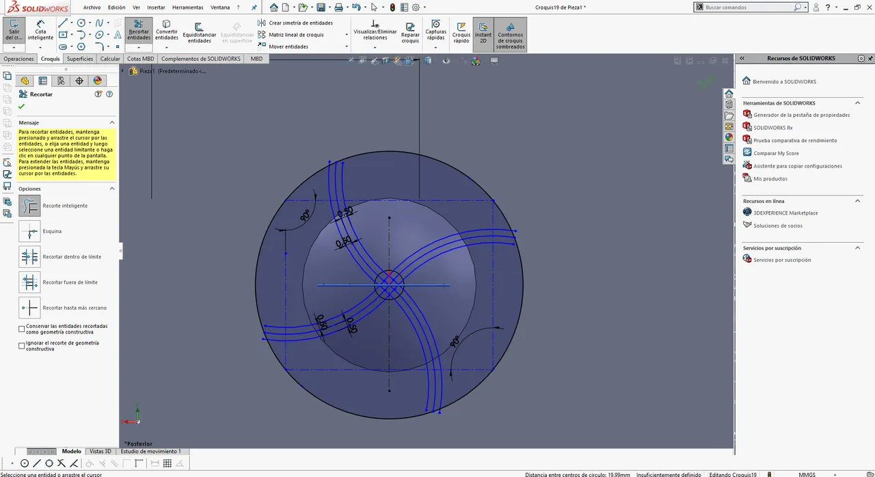Collapse the Mensaje section
The image size is (875, 477).
point(112,122)
